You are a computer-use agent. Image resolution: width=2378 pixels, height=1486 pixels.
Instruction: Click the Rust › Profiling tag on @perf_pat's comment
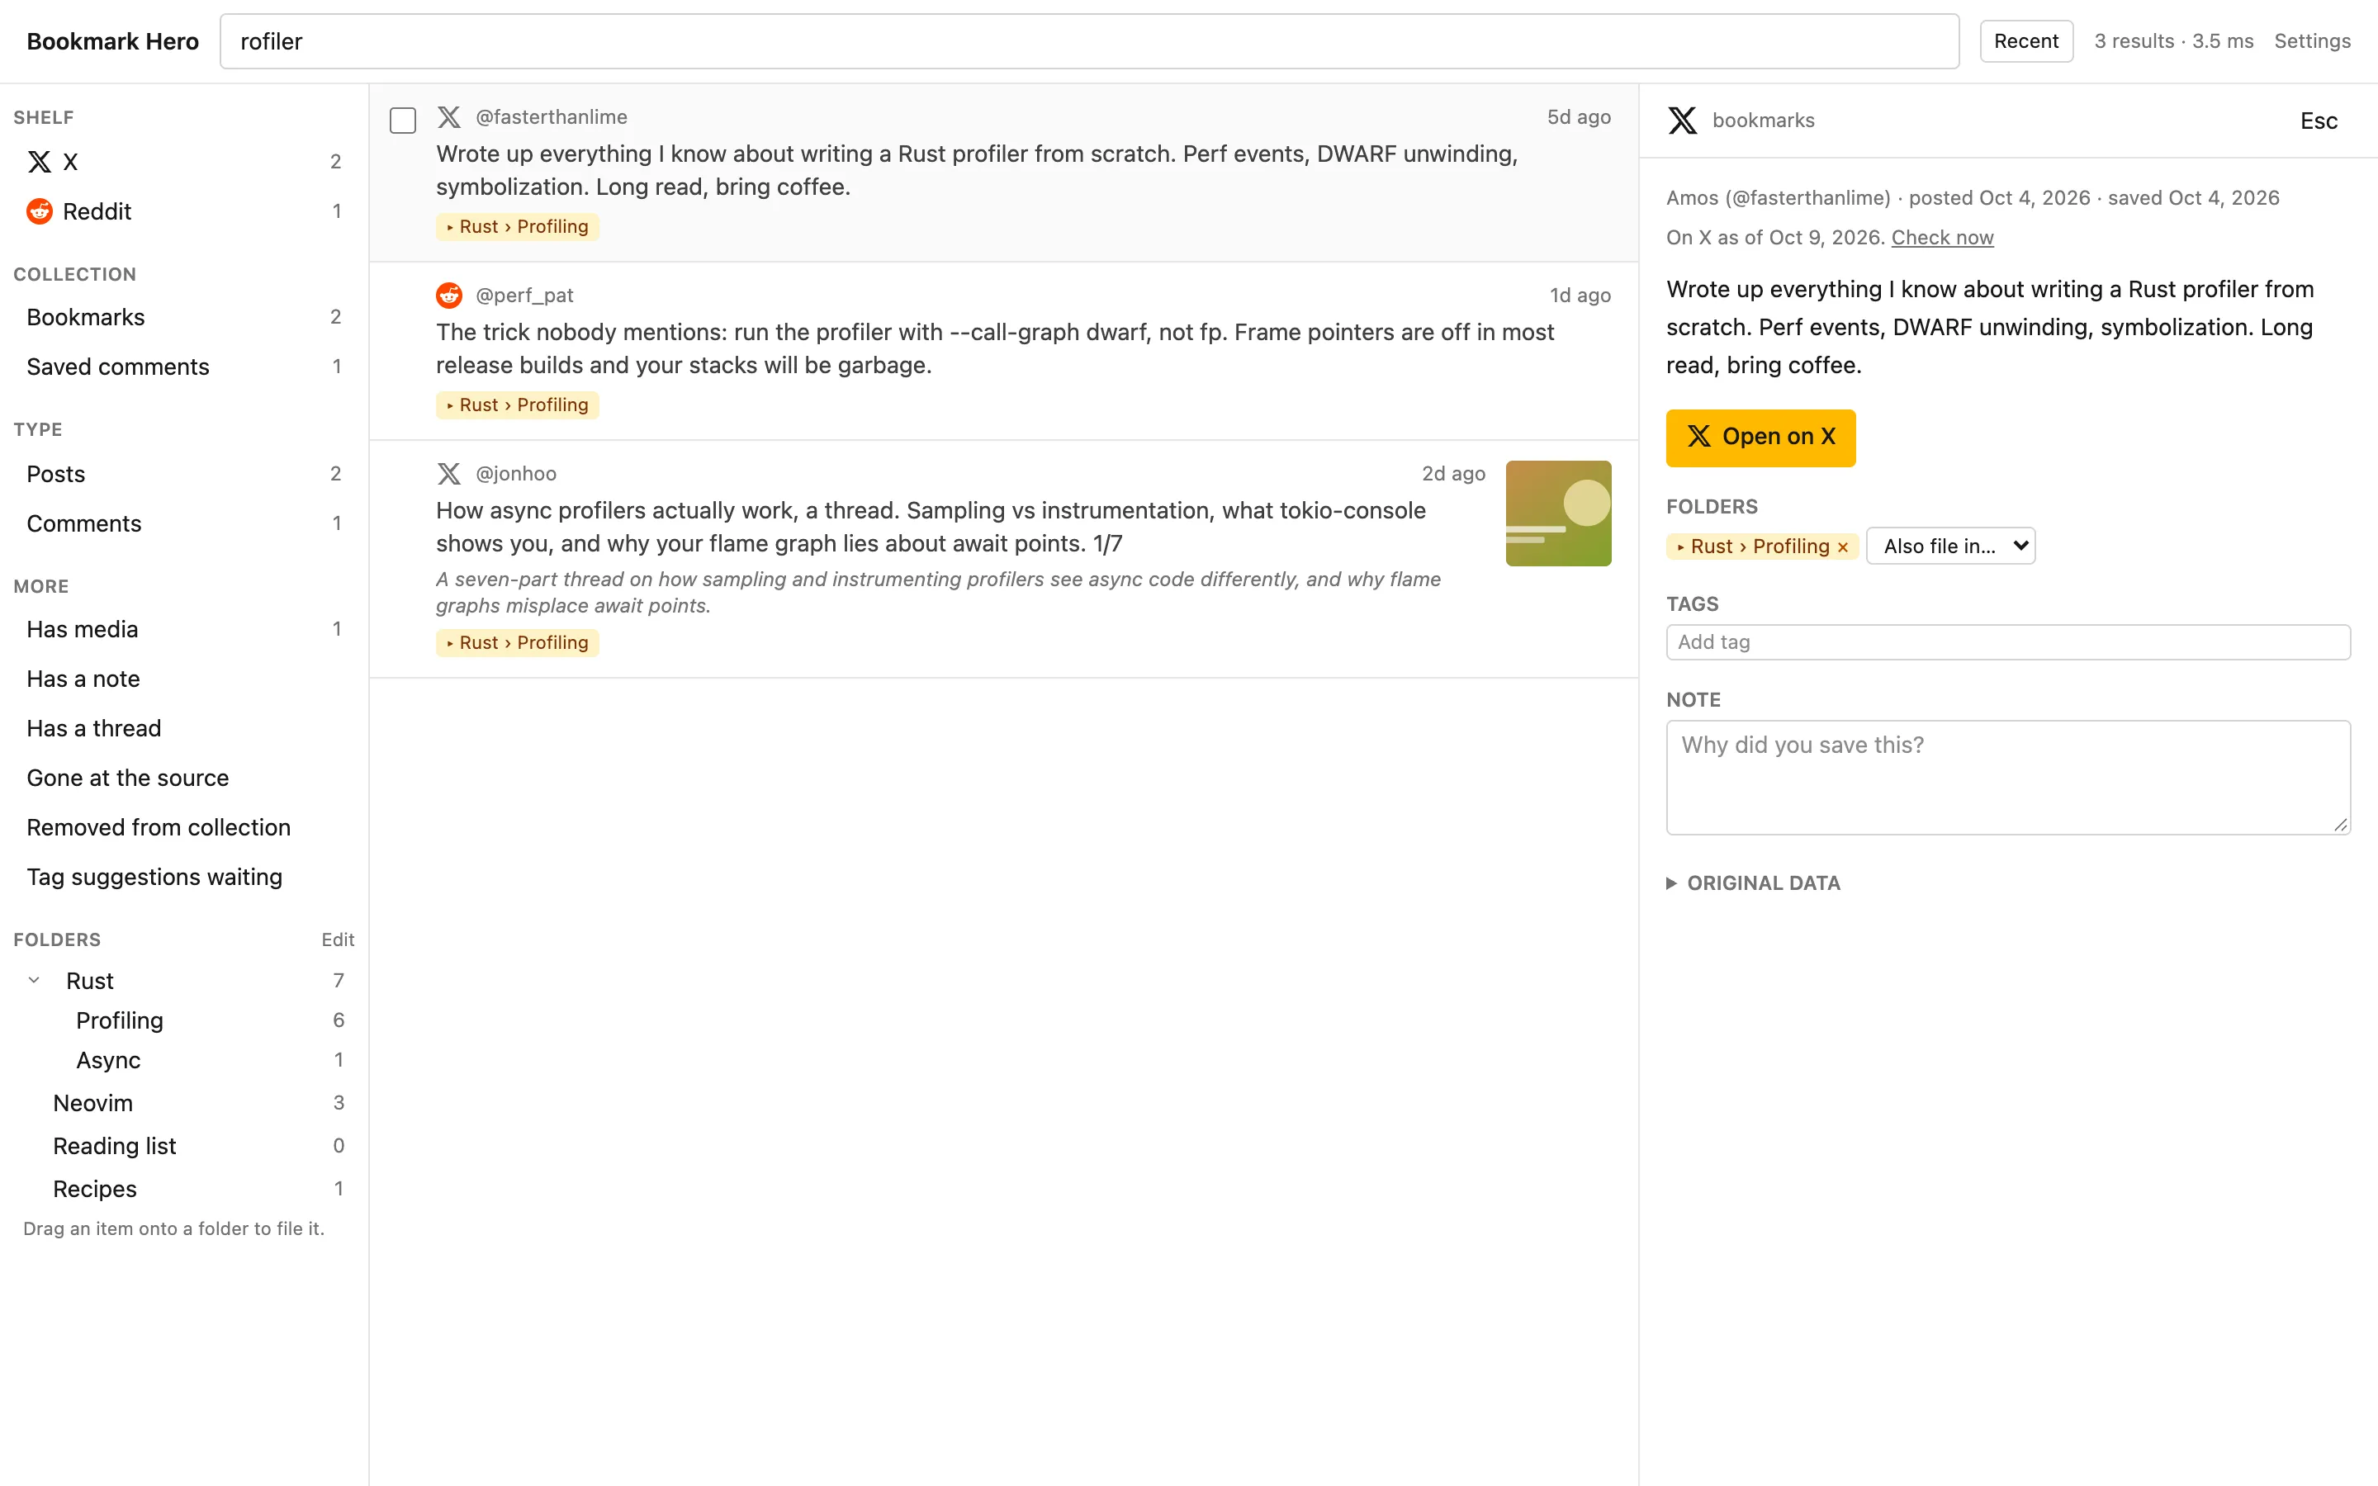tap(518, 405)
